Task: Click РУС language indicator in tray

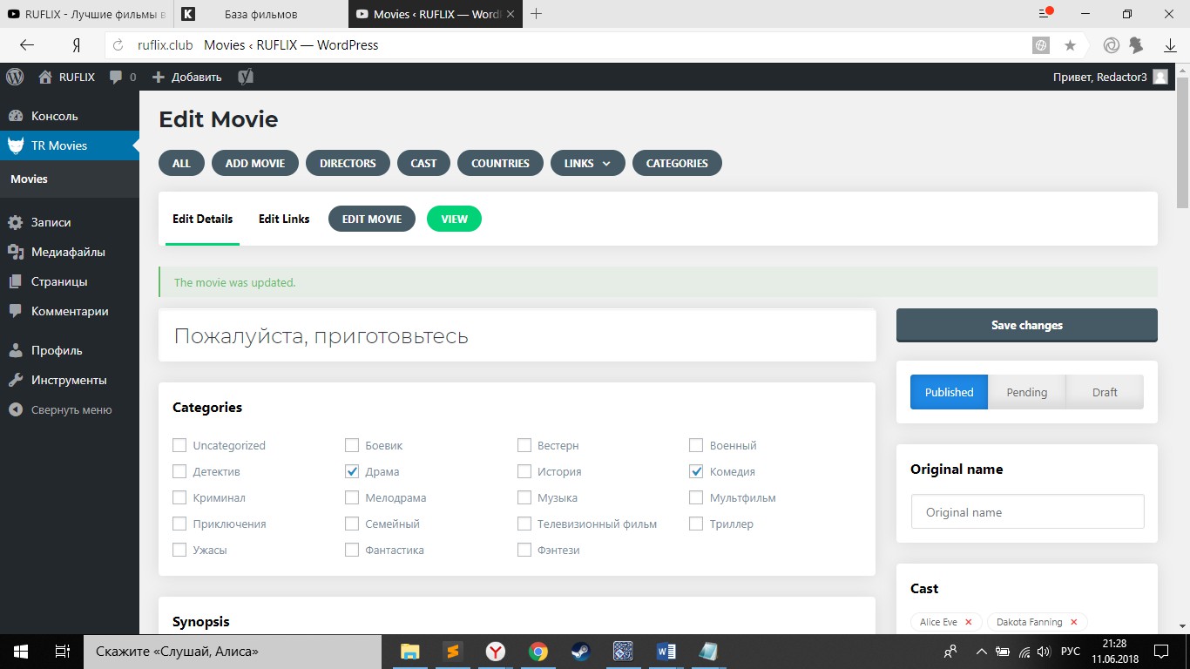Action: 1071,652
